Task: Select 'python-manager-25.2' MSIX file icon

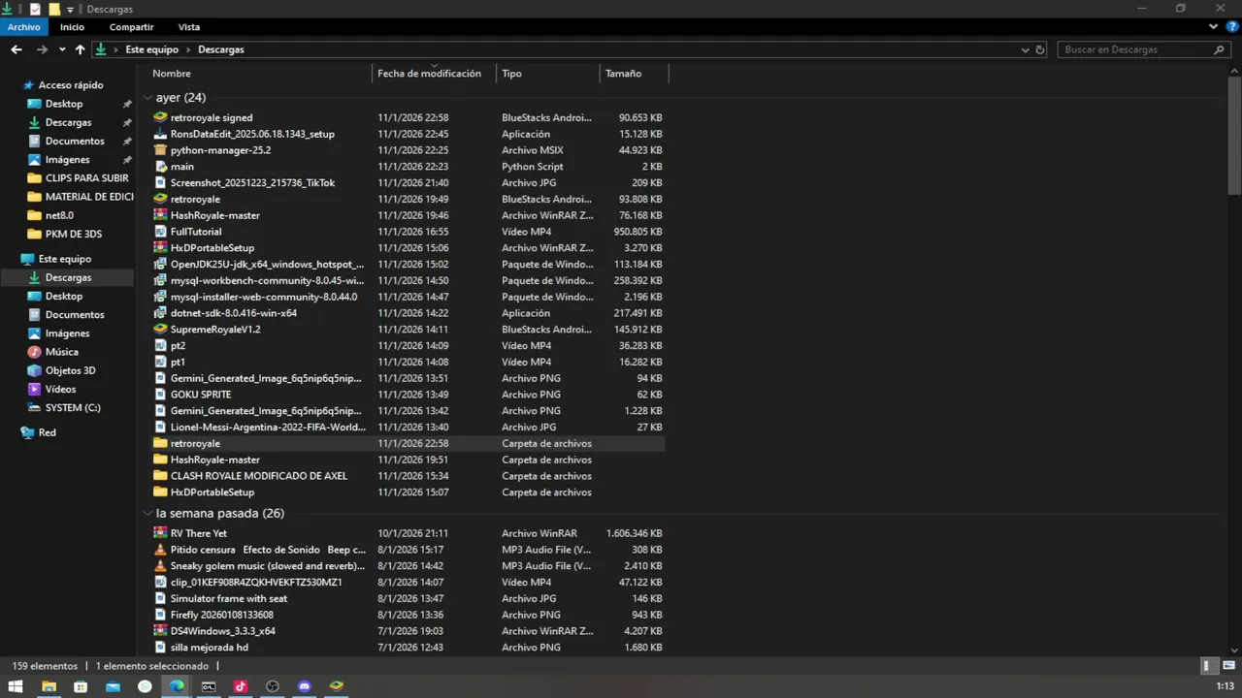Action: (161, 150)
